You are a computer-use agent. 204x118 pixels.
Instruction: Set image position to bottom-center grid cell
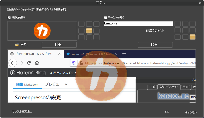(89, 37)
